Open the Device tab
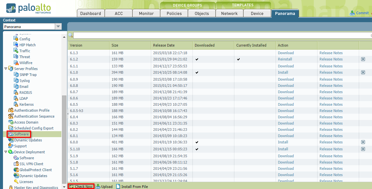 pyautogui.click(x=257, y=13)
